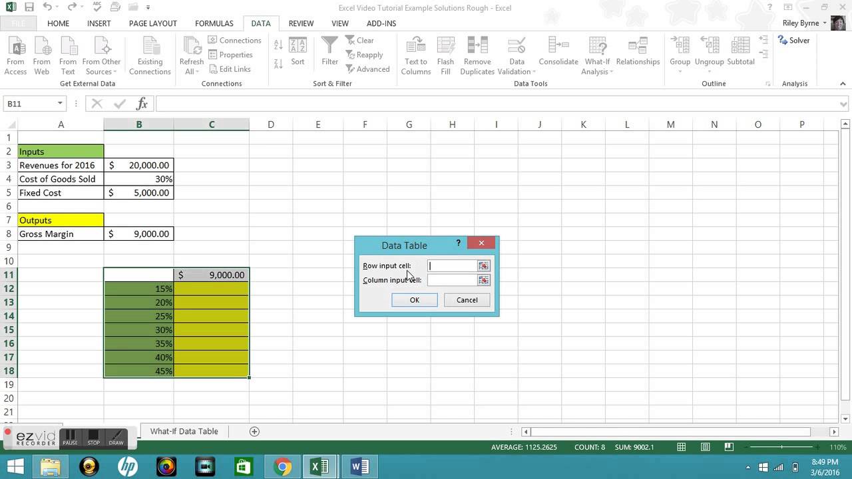This screenshot has width=852, height=479.
Task: Click the Row input cell range selector icon
Action: [483, 266]
